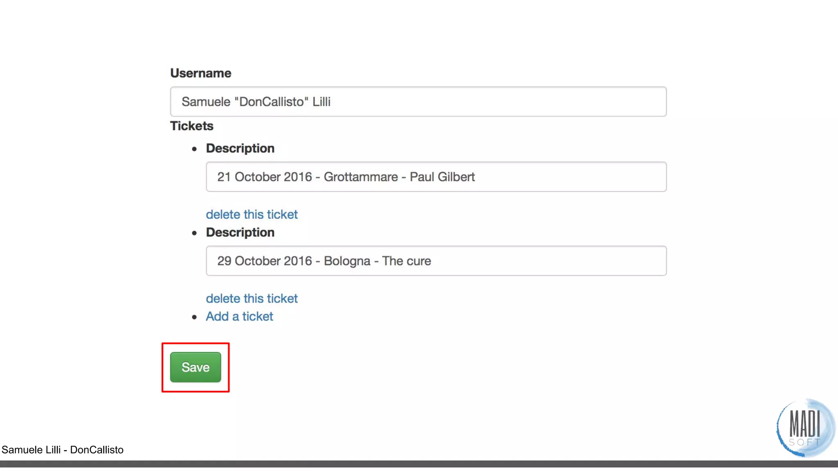The image size is (838, 471).
Task: Click the gray bar along the bottom
Action: [x=419, y=464]
